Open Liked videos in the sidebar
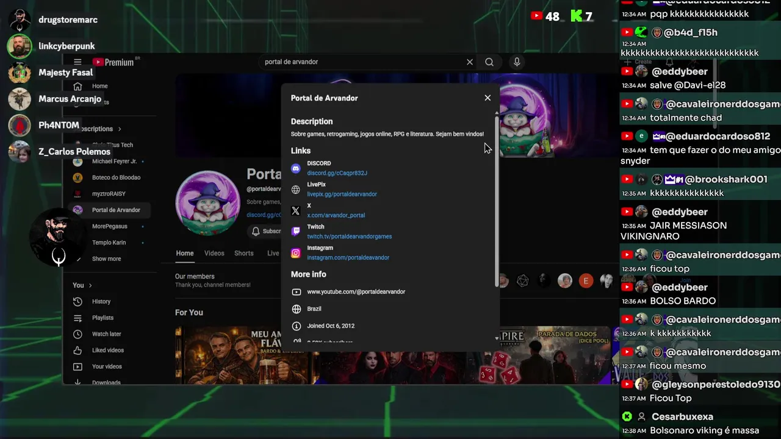Screen dimensions: 781x439 (107, 351)
